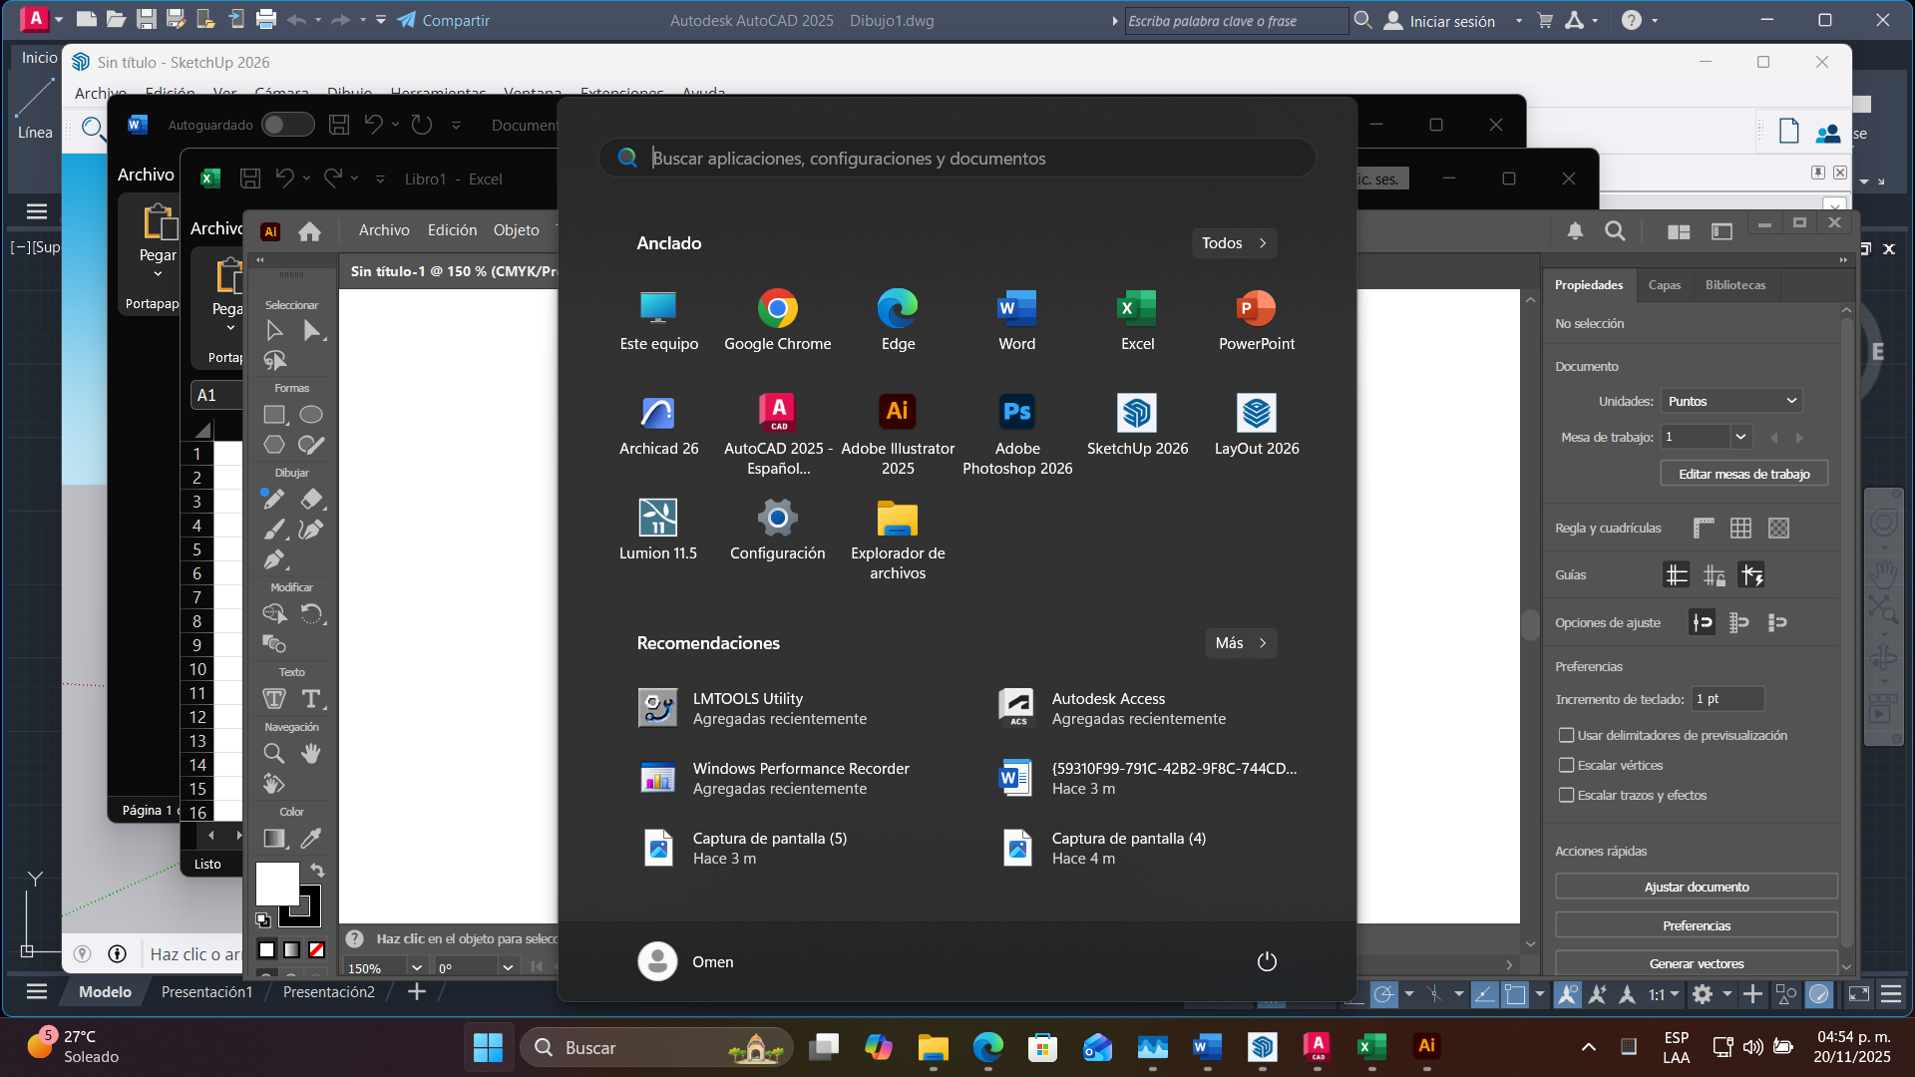This screenshot has height=1077, width=1915.
Task: Choose the Rectangle tool in Illustrator
Action: pos(274,415)
